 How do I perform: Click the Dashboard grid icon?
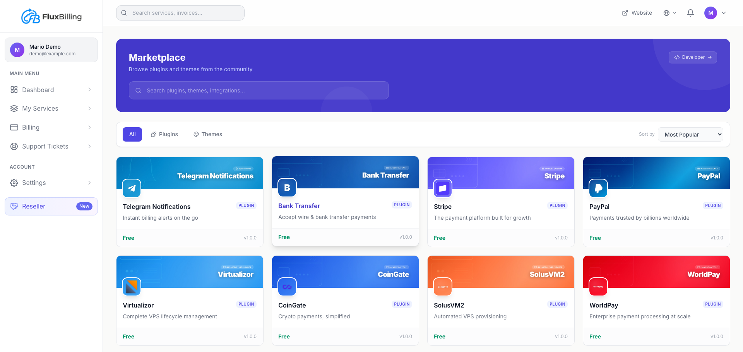(x=14, y=90)
